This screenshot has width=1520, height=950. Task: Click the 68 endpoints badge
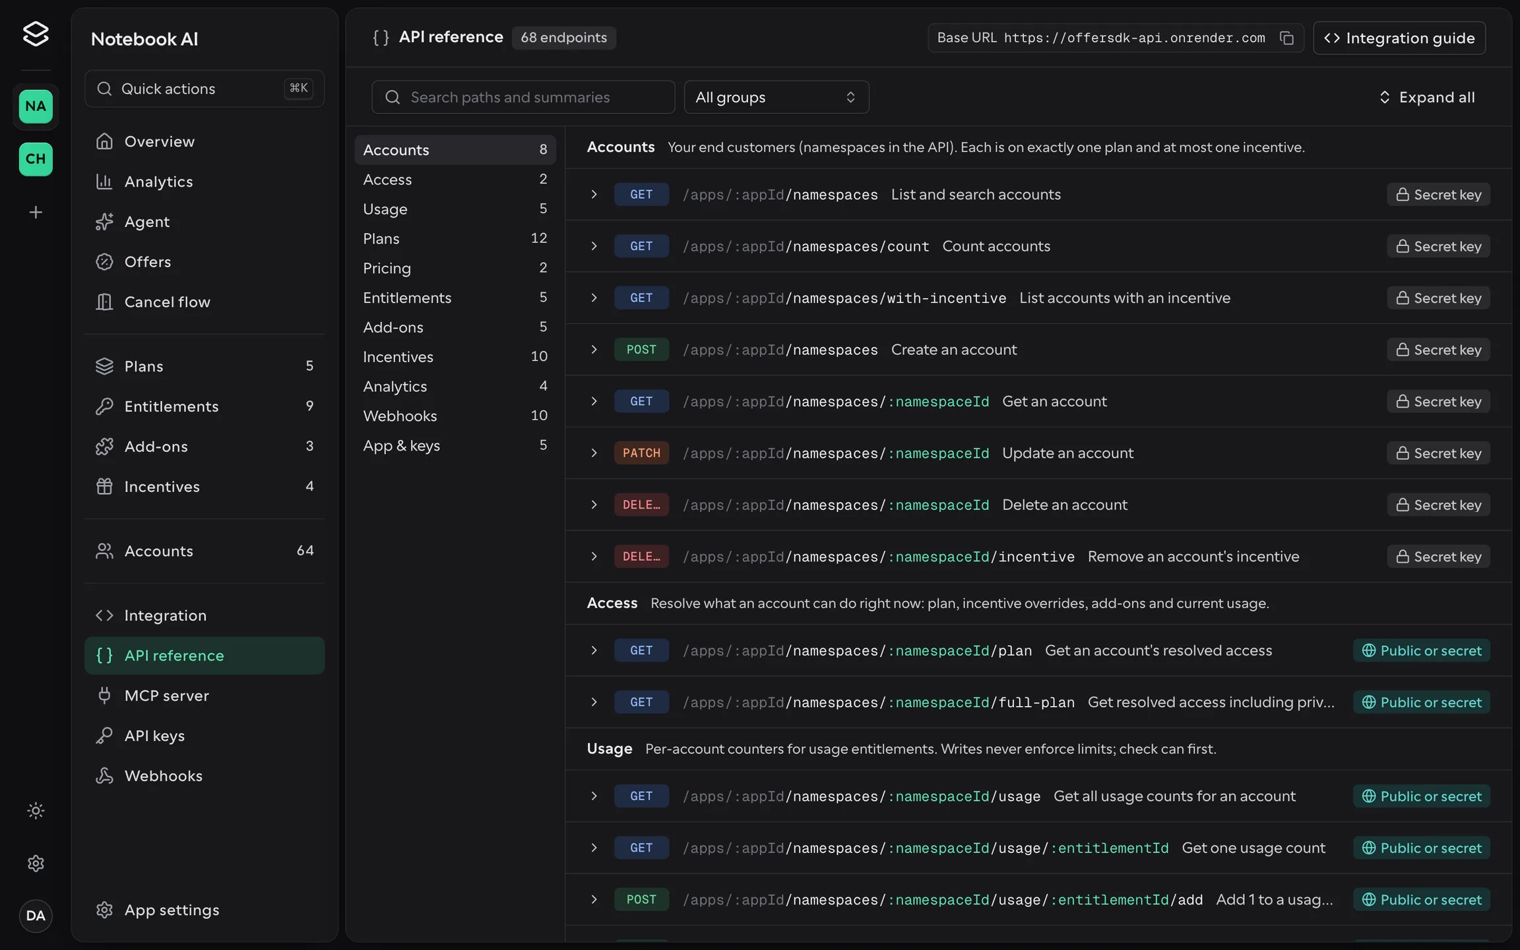[x=563, y=38]
